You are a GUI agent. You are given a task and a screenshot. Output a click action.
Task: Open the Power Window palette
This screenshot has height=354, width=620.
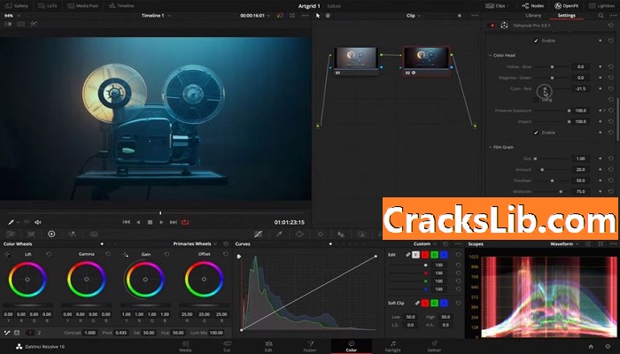click(x=299, y=234)
